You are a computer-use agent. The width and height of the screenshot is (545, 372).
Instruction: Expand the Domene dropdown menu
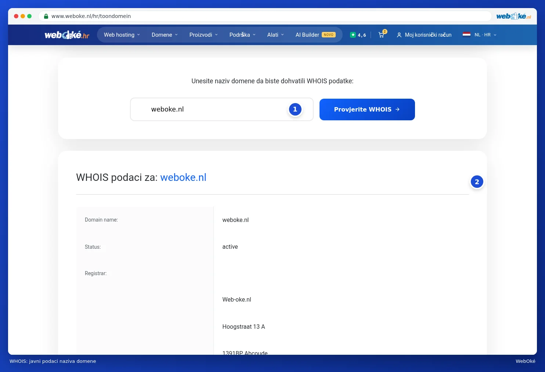coord(165,35)
